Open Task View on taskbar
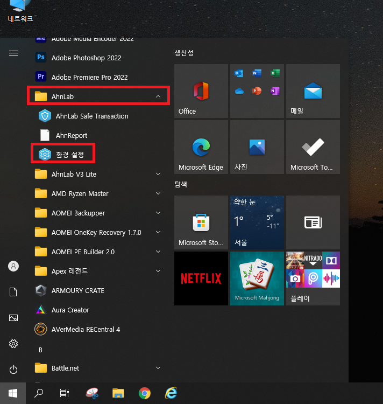Screen dimensions: 383x404 click(x=65, y=393)
